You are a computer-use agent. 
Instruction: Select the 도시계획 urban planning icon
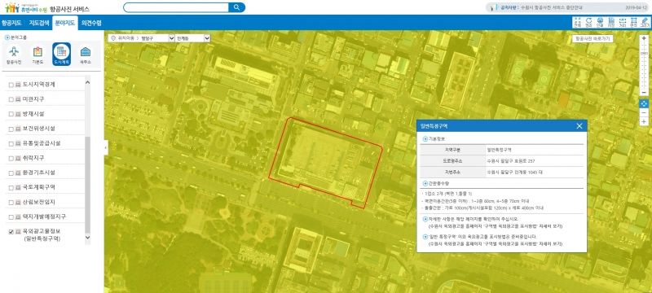(62, 55)
